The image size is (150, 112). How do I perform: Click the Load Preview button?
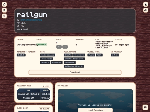coord(95,110)
